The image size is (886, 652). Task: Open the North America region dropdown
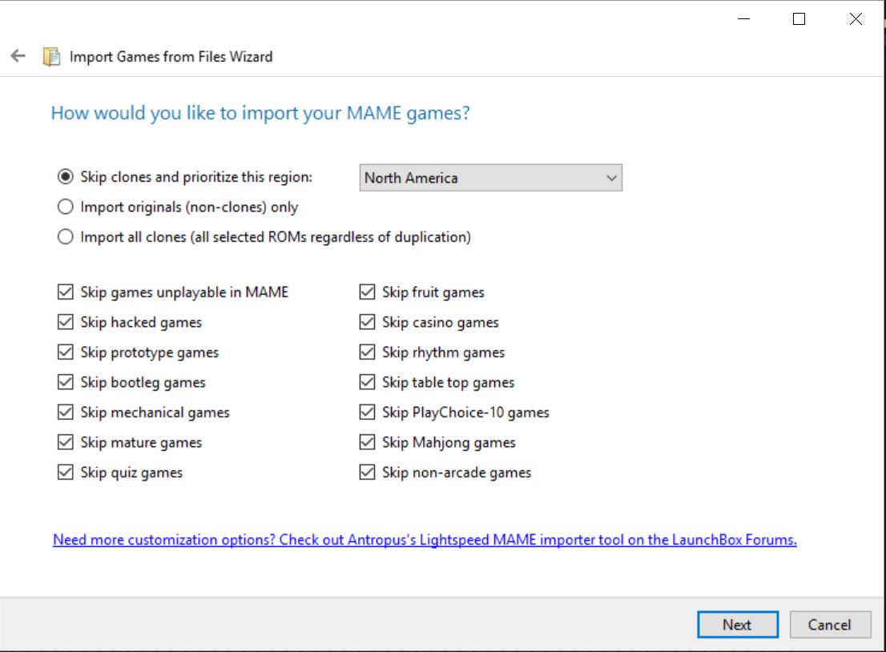click(490, 178)
